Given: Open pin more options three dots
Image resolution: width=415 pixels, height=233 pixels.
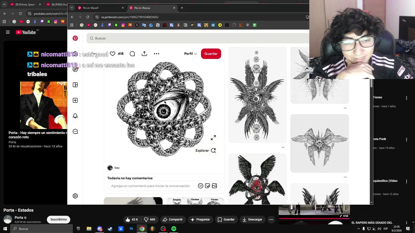Looking at the screenshot, I should (156, 54).
